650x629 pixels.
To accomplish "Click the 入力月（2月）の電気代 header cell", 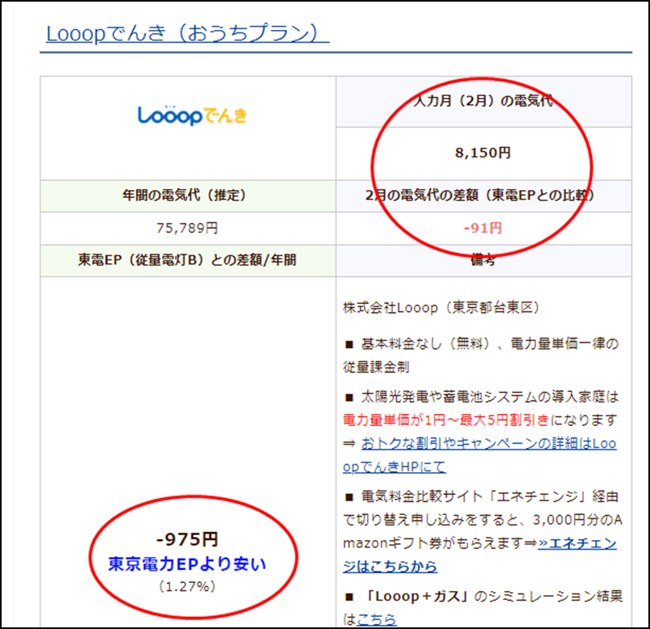I will 483,102.
